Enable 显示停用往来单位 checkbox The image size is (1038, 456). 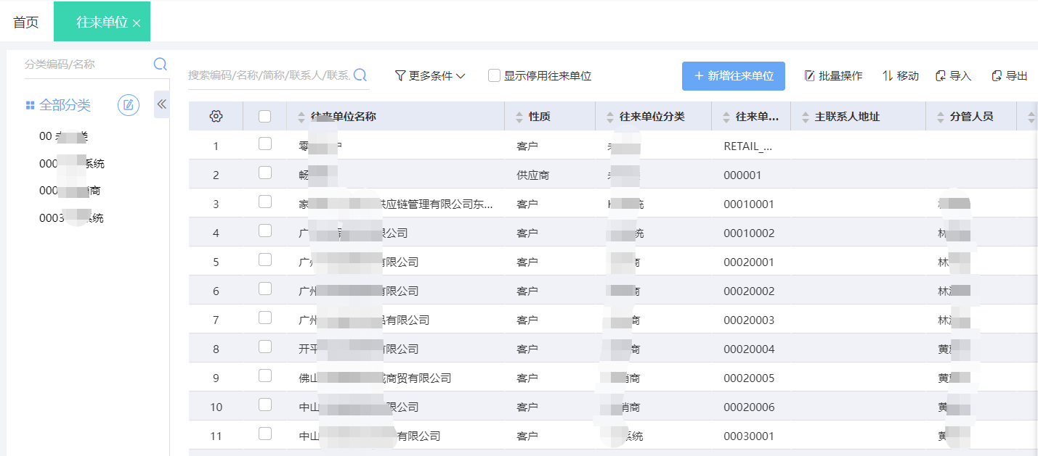point(495,75)
